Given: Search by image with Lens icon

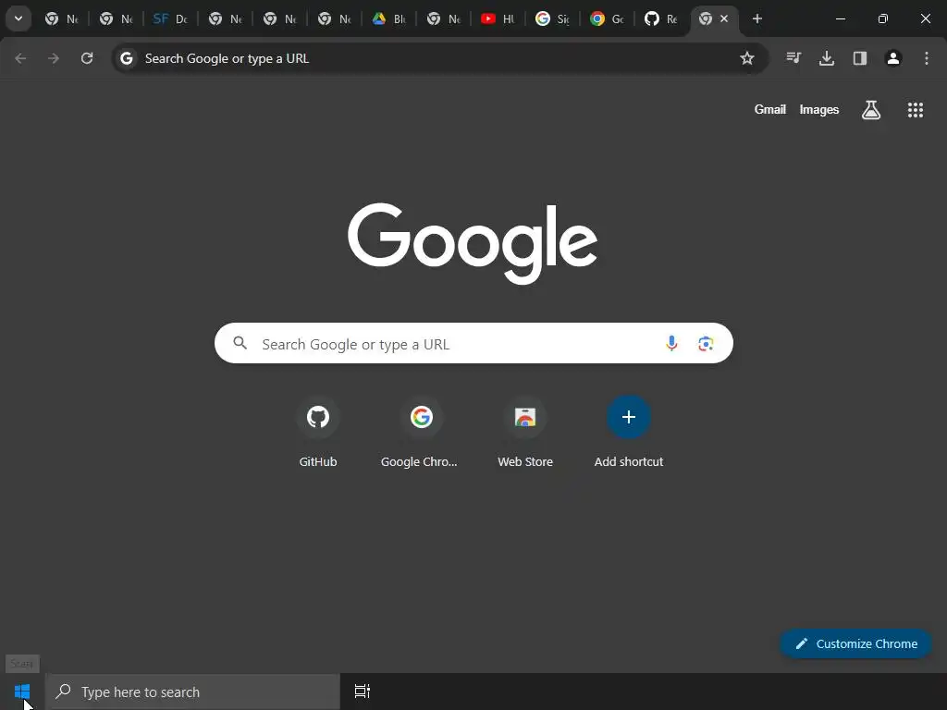Looking at the screenshot, I should (706, 344).
